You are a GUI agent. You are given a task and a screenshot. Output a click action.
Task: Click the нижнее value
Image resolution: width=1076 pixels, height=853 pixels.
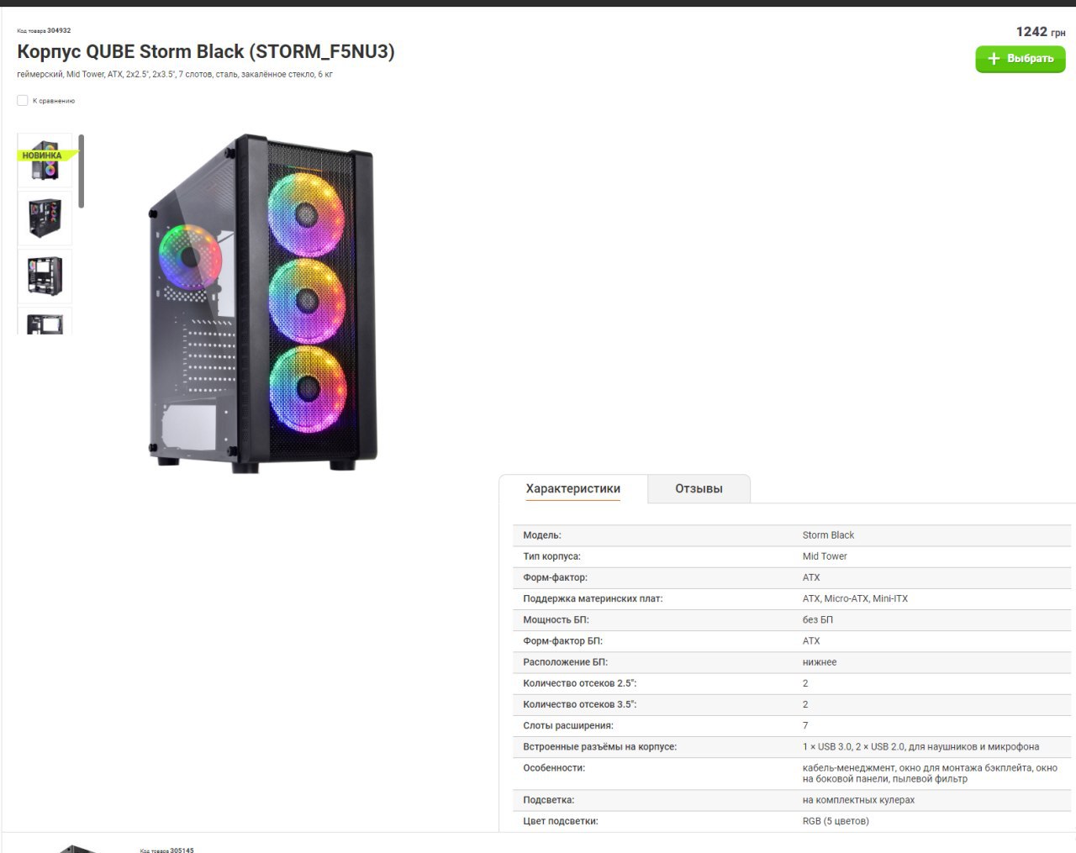tap(820, 662)
